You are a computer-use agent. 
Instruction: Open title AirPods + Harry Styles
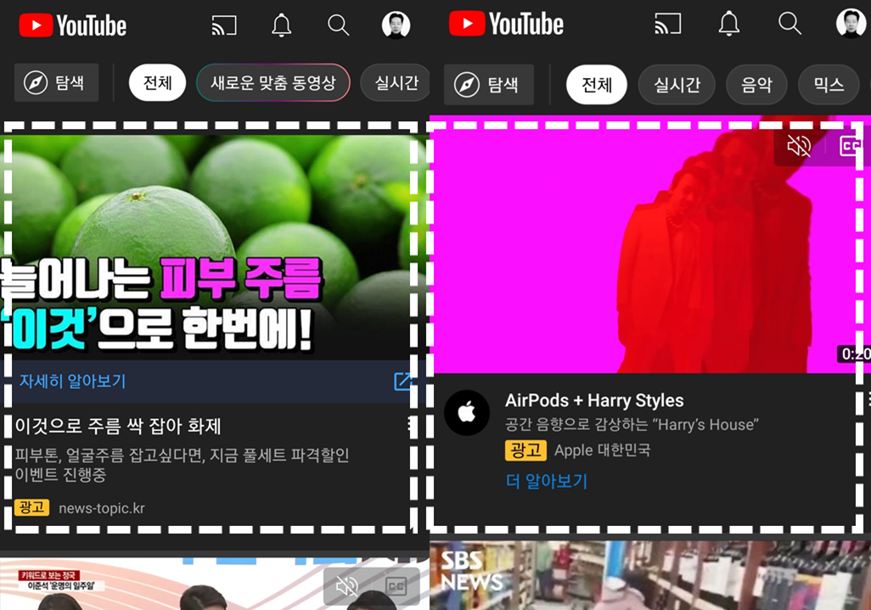coord(594,400)
